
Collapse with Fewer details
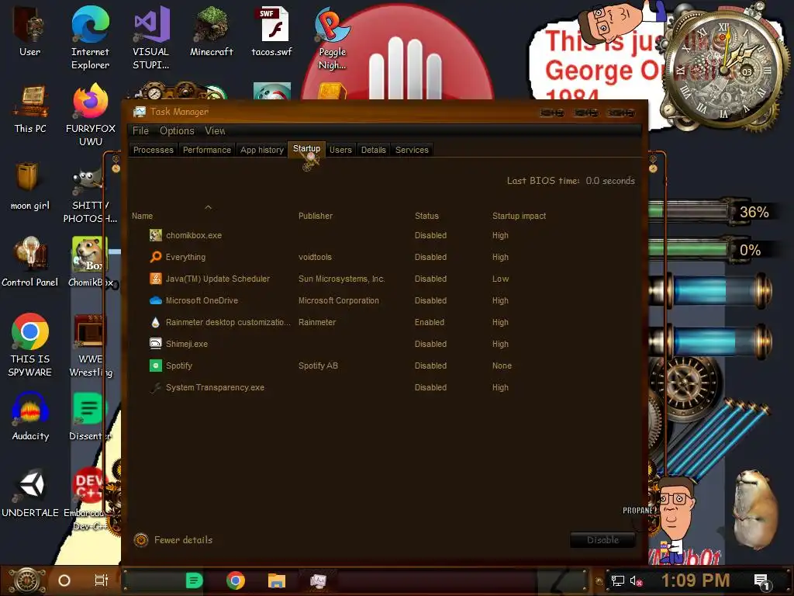click(x=173, y=540)
